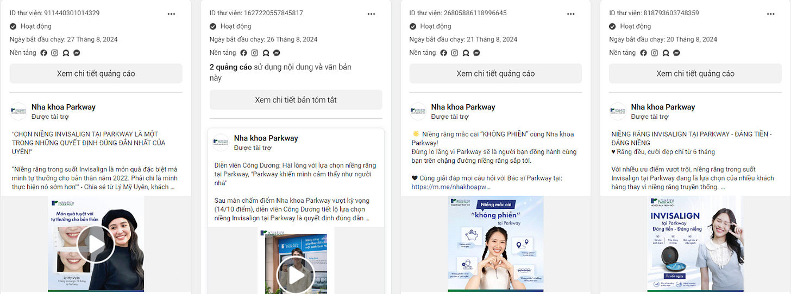
Task: Click Nha khoa Parkway name in 21 Tháng 8 ad
Action: pos(463,107)
